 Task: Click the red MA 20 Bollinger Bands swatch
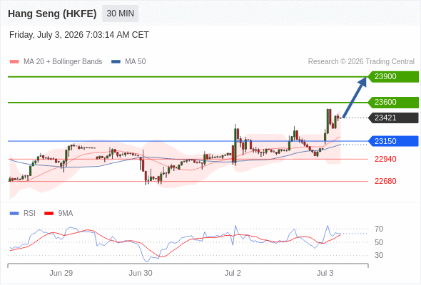pyautogui.click(x=14, y=62)
